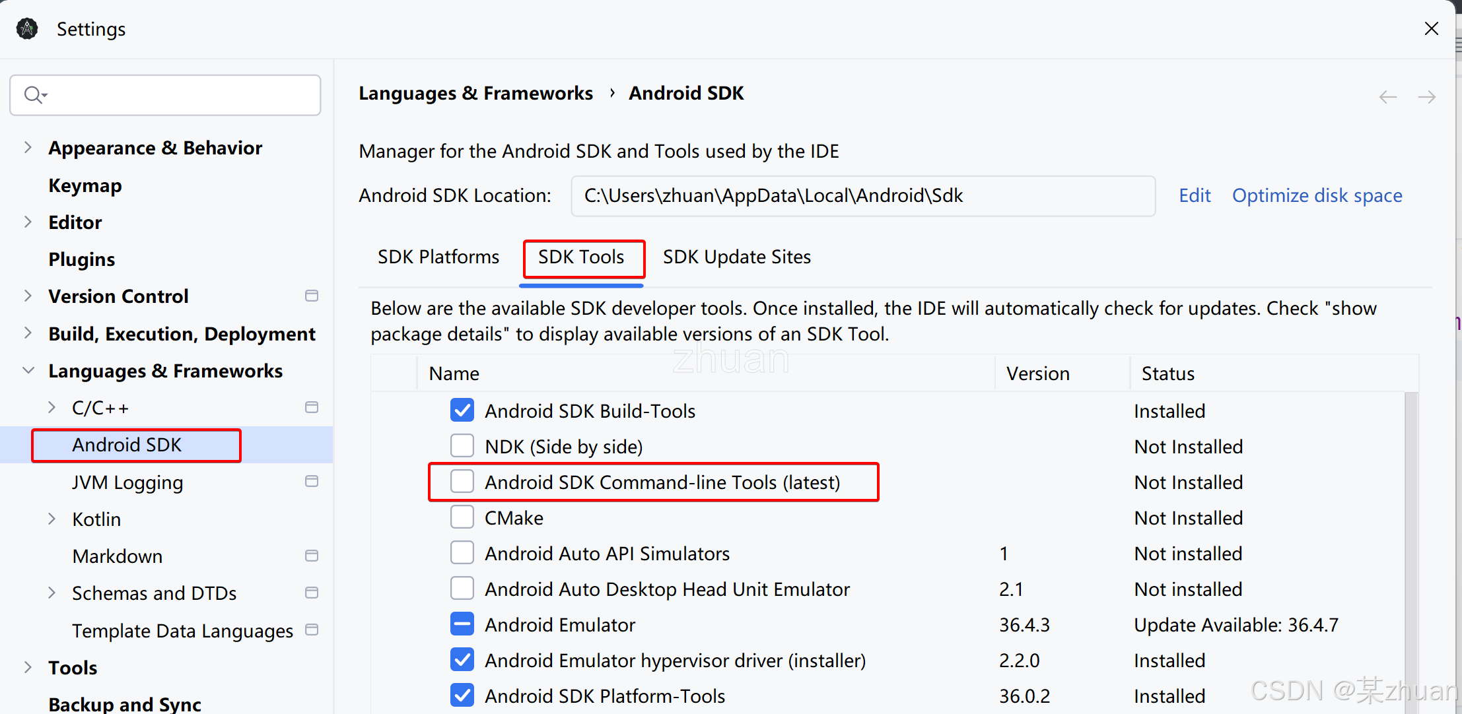Check the NDK (Side by side) box

tap(462, 446)
